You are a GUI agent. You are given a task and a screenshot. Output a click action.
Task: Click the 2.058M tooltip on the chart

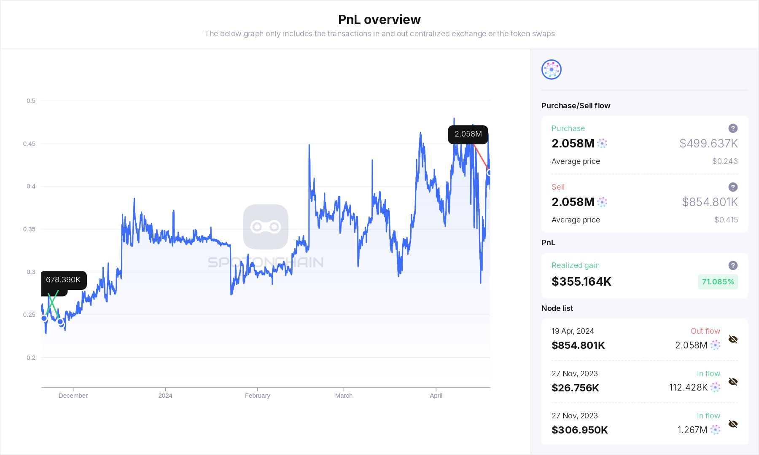point(468,134)
